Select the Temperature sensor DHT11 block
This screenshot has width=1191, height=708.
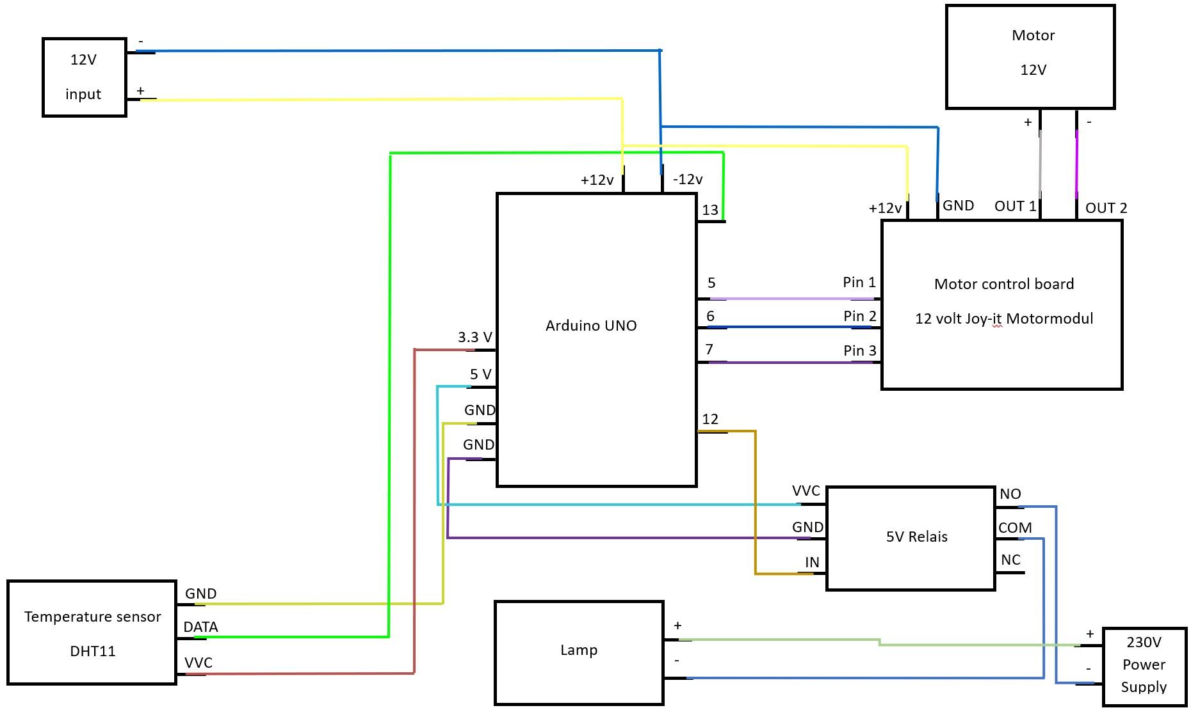point(92,633)
